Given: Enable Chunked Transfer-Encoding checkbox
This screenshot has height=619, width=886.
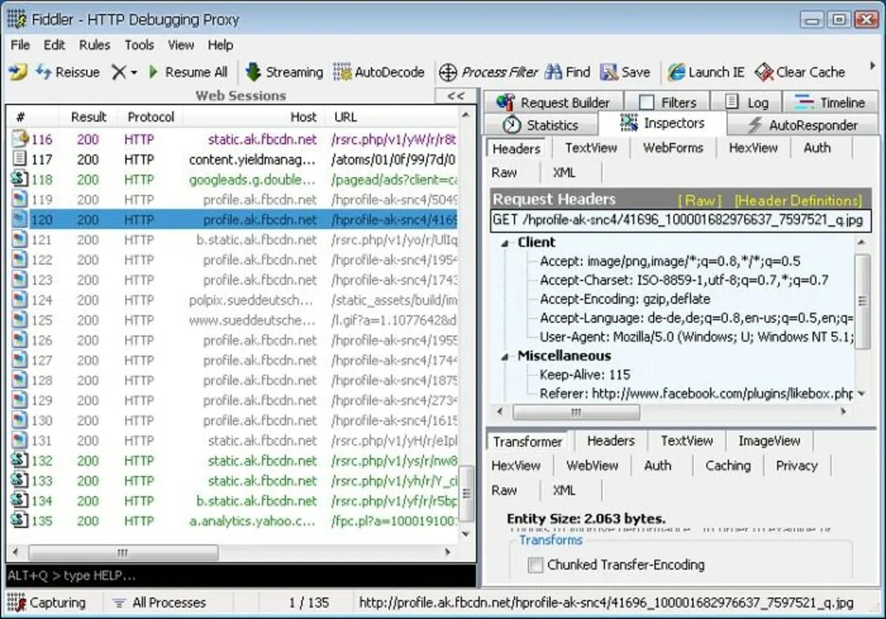Looking at the screenshot, I should tap(534, 565).
